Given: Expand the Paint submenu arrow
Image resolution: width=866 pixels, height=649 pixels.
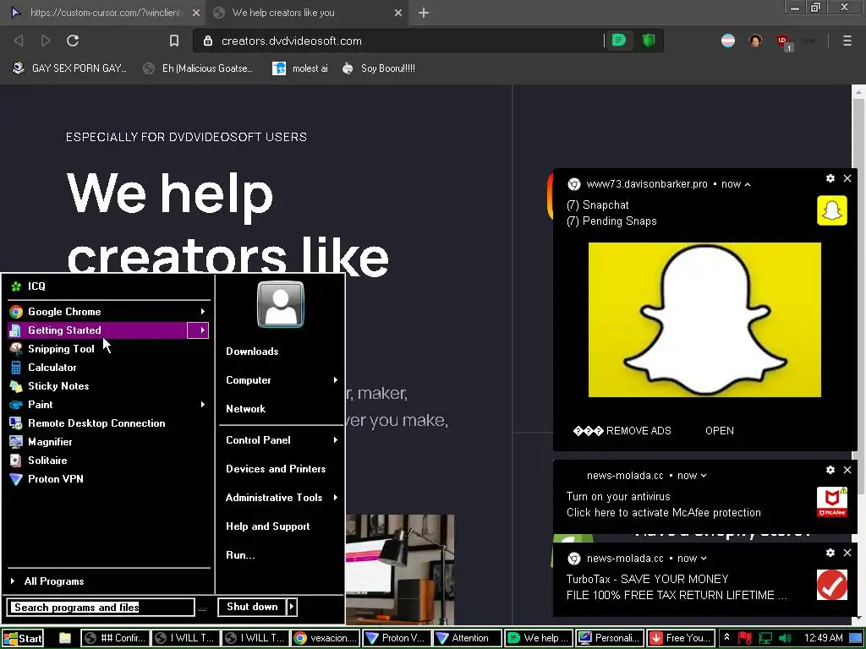Looking at the screenshot, I should pyautogui.click(x=203, y=404).
